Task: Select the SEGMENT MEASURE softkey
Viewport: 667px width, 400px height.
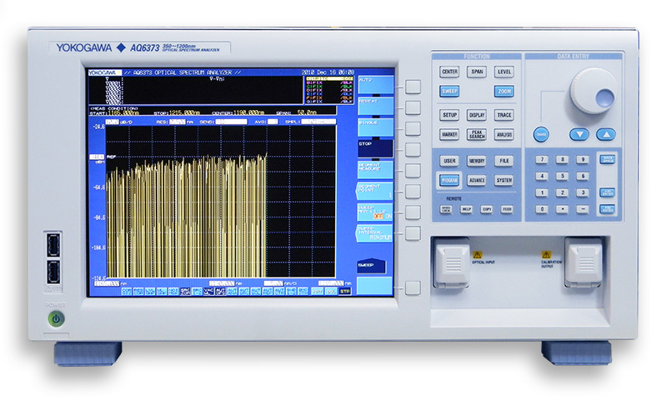Action: [376, 170]
